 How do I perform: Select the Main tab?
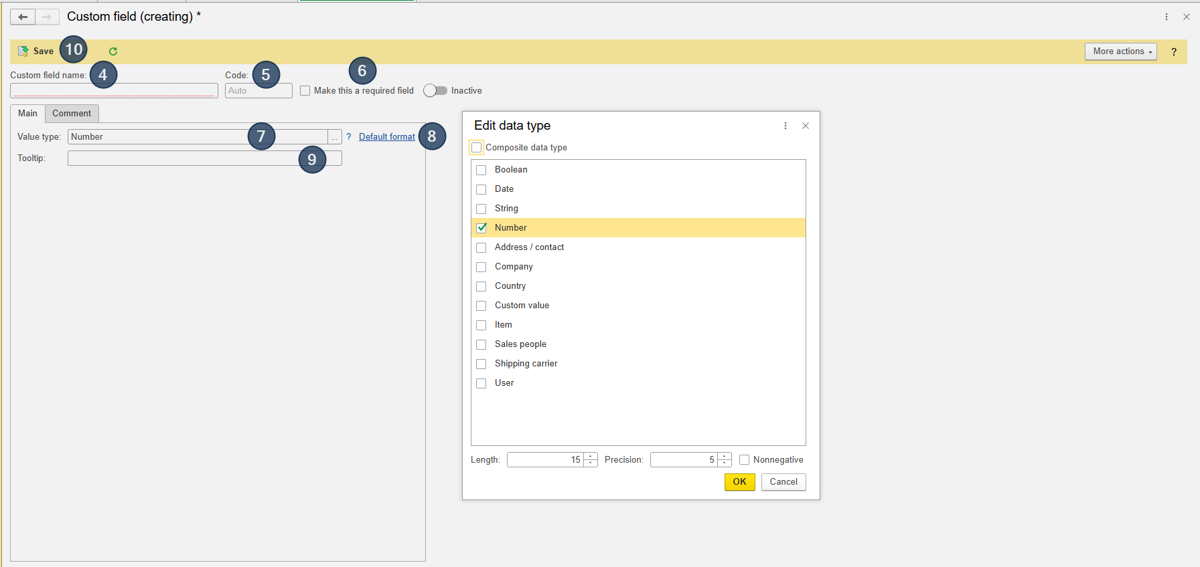[27, 114]
